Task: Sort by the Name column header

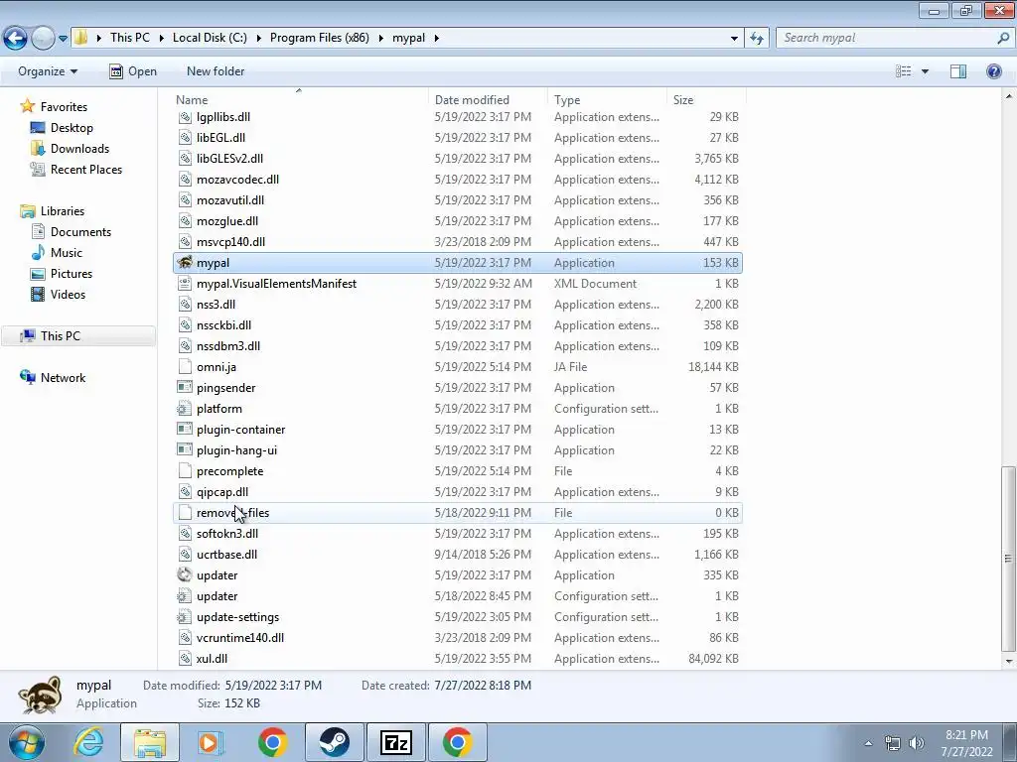Action: (x=300, y=100)
